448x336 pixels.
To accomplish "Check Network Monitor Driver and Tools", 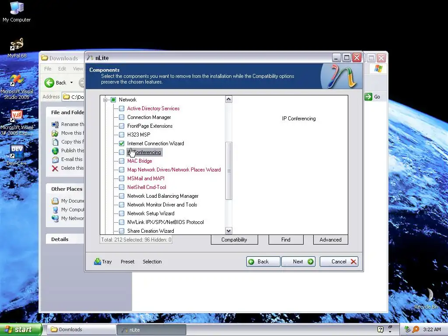I will pyautogui.click(x=122, y=205).
